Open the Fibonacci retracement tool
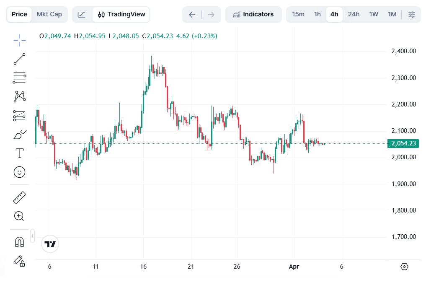426x285 pixels. [20, 78]
